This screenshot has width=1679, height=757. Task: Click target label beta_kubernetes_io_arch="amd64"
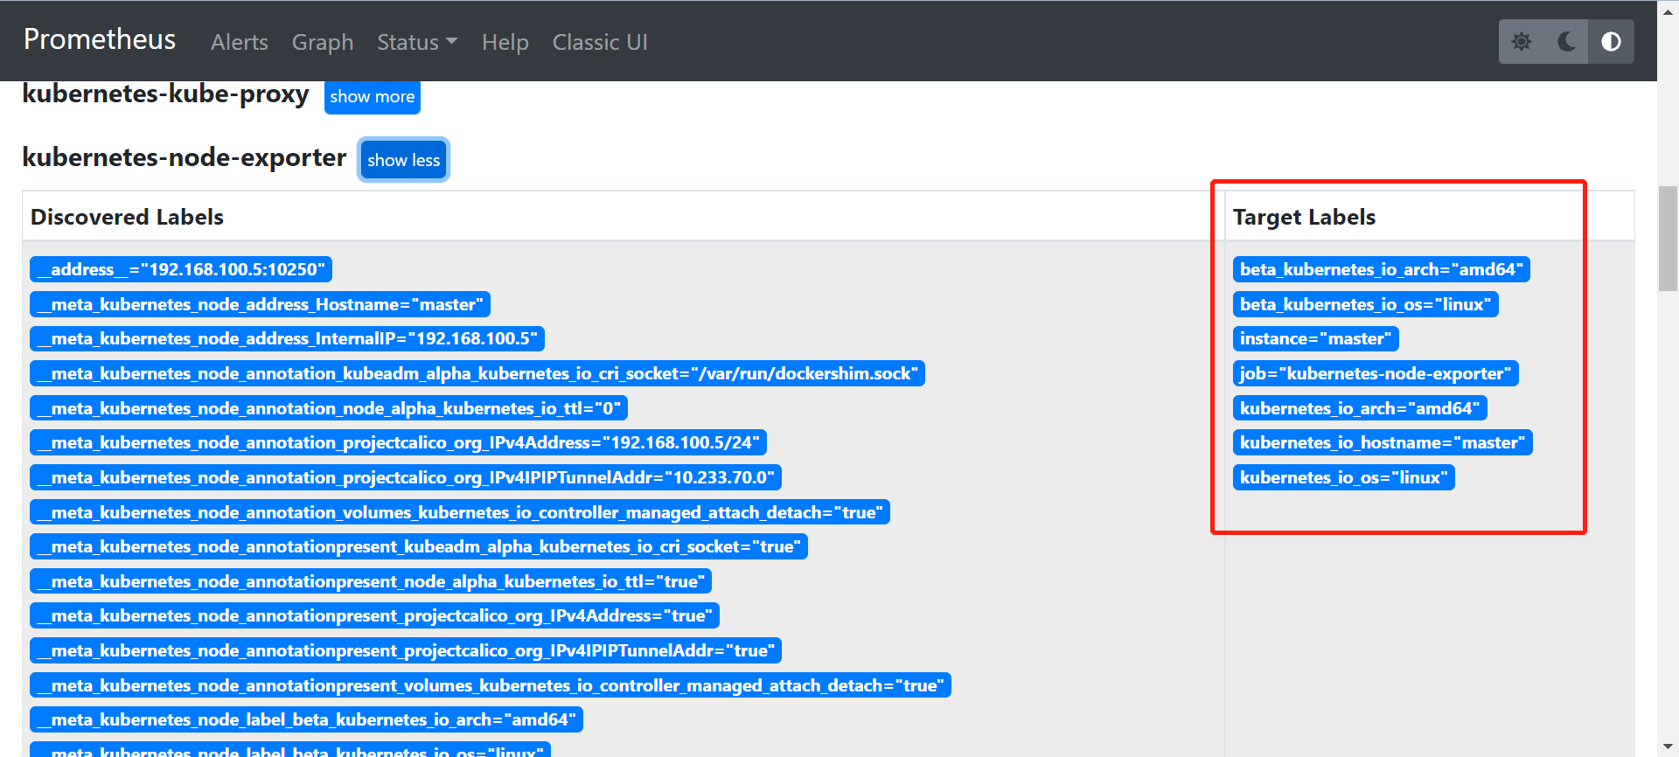coord(1382,269)
